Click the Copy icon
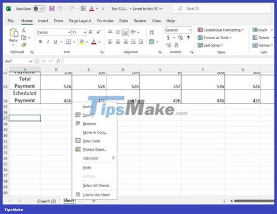The width and height of the screenshot is (277, 214). click(x=23, y=37)
